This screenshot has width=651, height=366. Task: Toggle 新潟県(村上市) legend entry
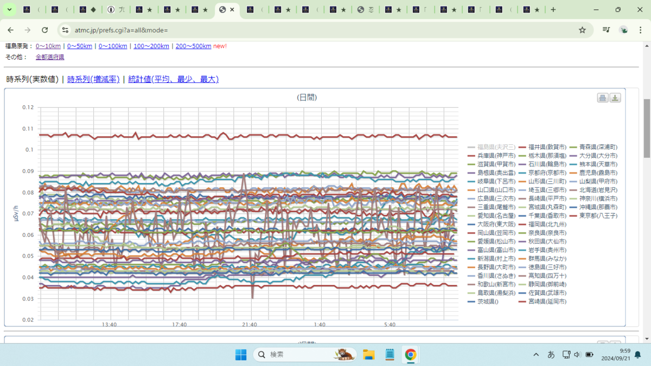pyautogui.click(x=492, y=258)
